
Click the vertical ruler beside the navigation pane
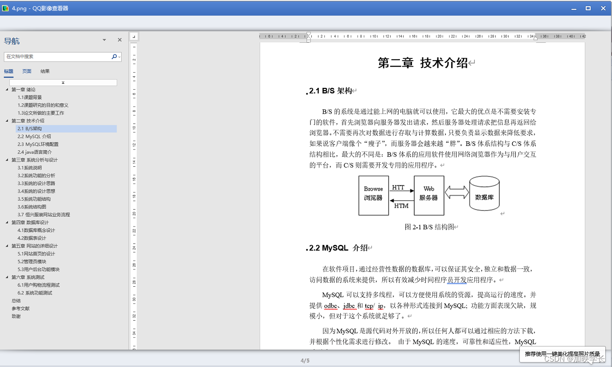click(x=134, y=196)
